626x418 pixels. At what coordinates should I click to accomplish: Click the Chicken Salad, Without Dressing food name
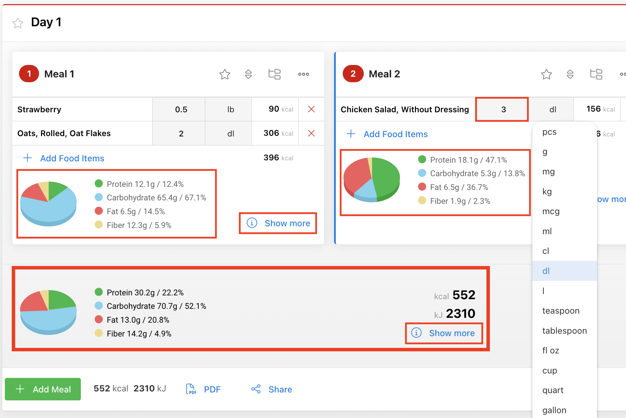[x=405, y=110]
